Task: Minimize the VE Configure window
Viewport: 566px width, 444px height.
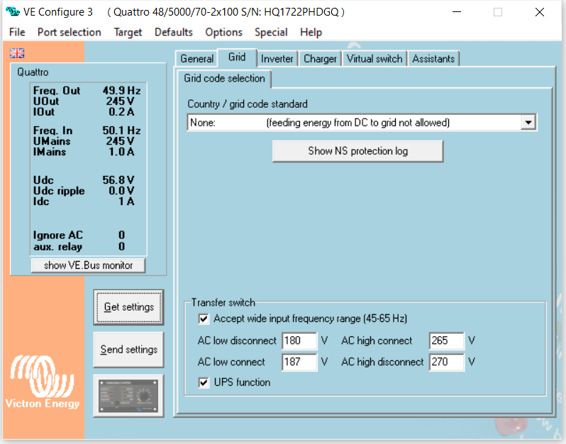Action: [457, 12]
